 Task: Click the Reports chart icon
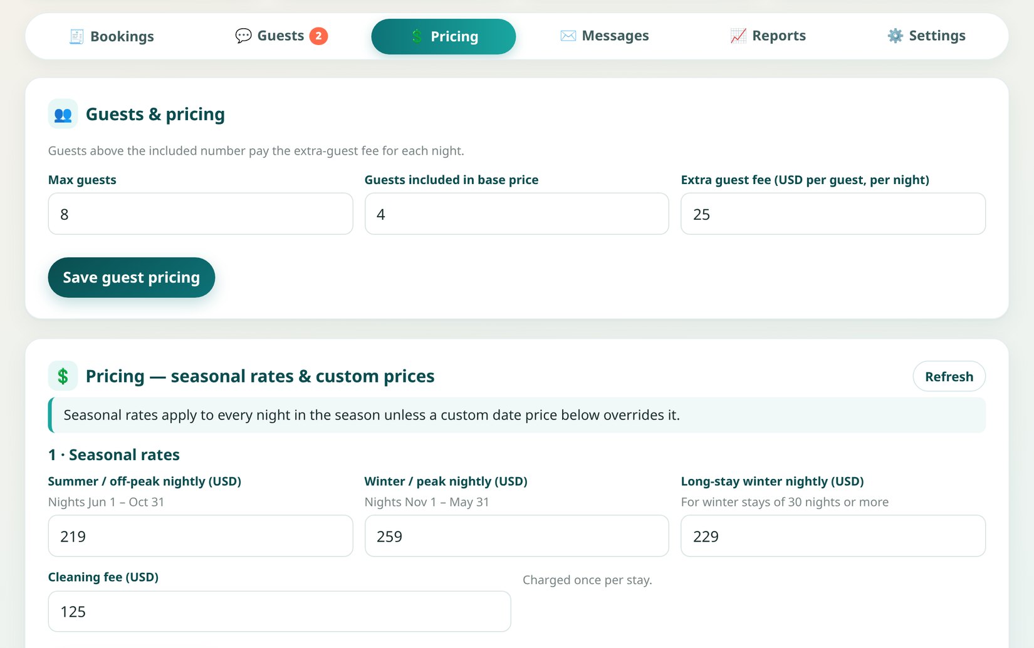point(738,36)
